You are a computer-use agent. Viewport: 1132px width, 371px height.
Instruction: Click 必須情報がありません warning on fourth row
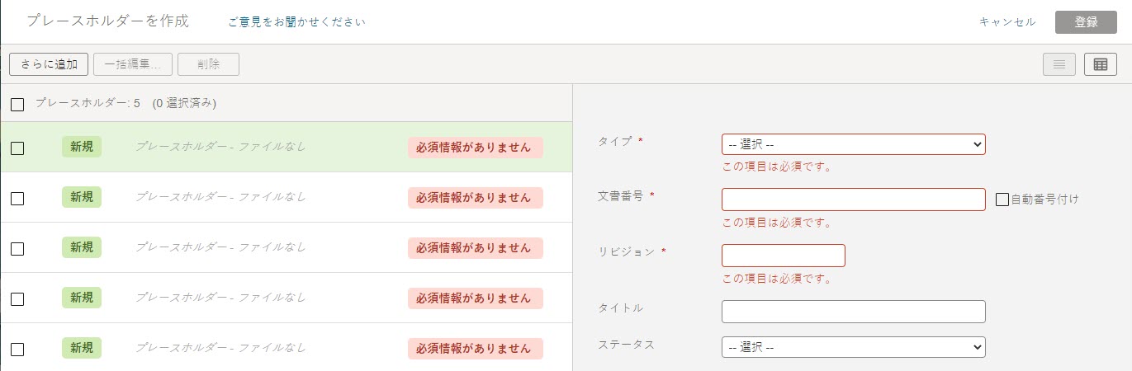[476, 298]
